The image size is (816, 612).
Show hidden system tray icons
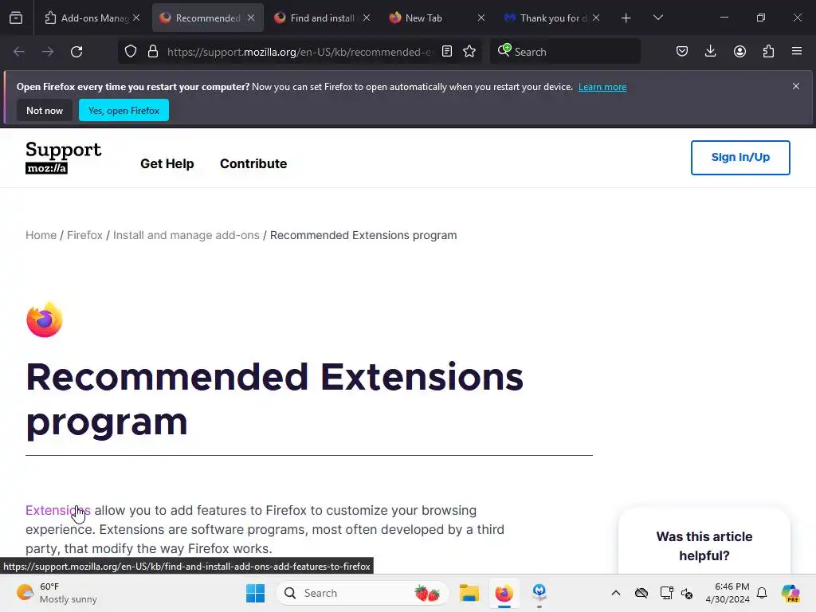[616, 593]
